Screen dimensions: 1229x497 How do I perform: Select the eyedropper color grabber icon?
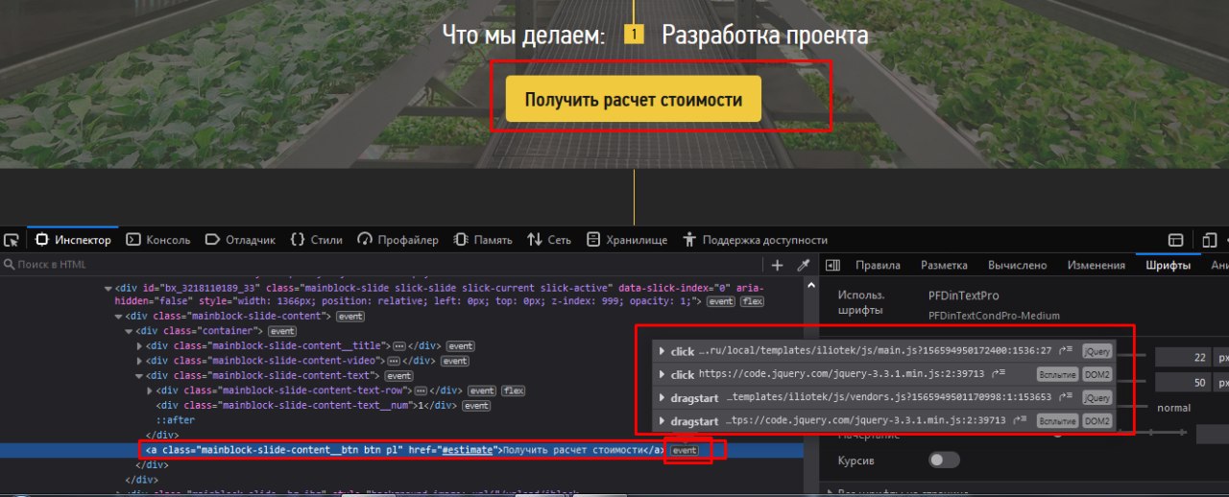(x=804, y=265)
